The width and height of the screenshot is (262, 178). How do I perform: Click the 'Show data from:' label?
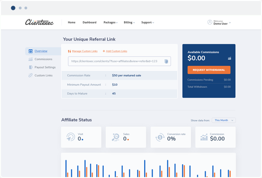pyautogui.click(x=200, y=120)
